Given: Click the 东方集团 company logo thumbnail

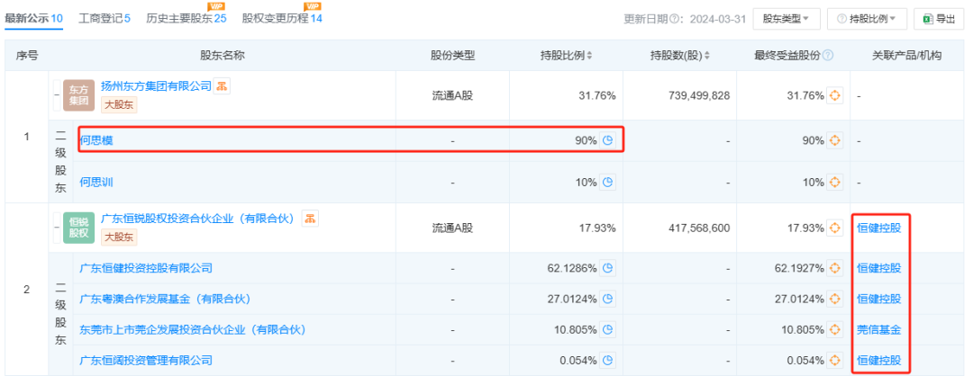Looking at the screenshot, I should click(78, 95).
